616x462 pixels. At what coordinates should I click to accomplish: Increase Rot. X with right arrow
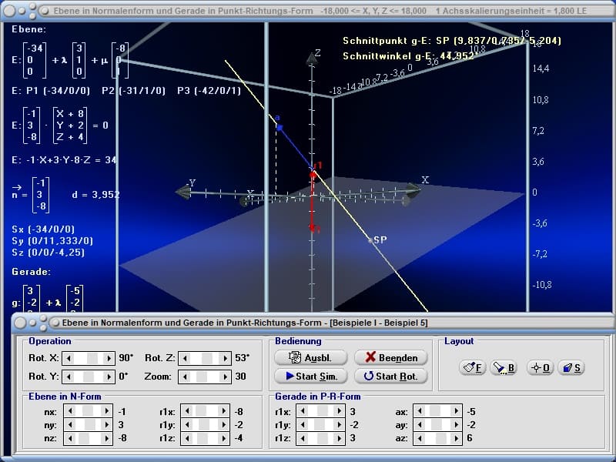(109, 358)
